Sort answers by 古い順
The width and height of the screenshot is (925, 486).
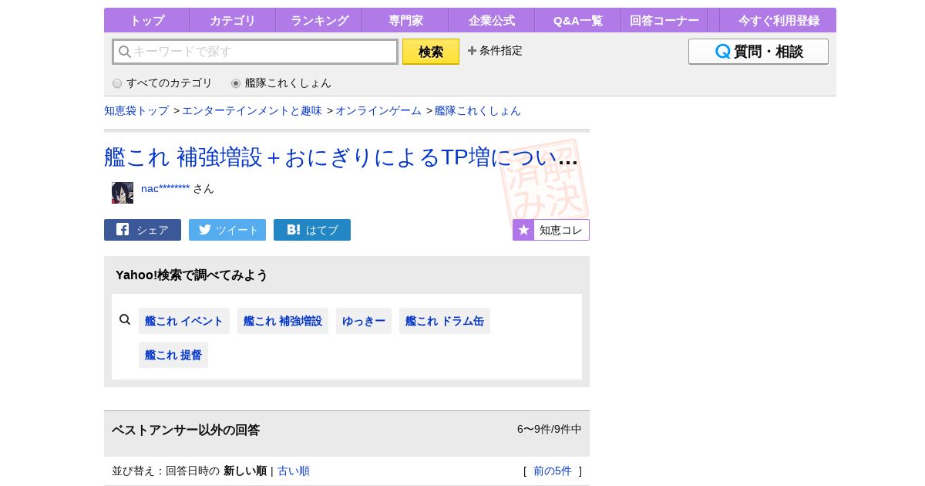(294, 471)
